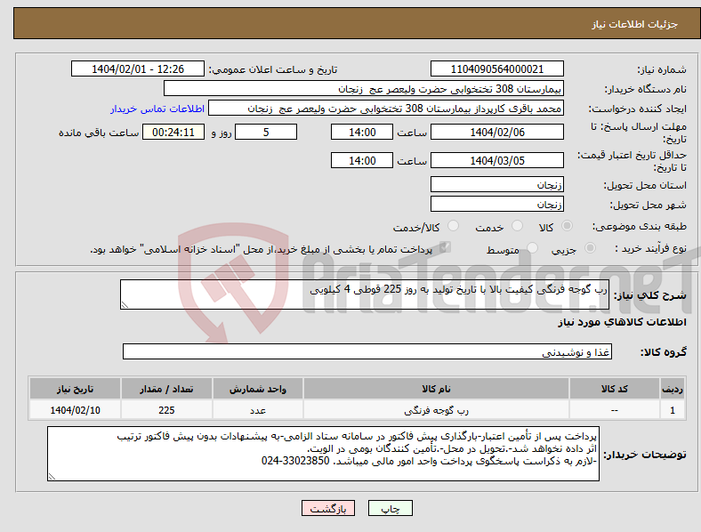Select the جزیی purchase type radio

590,247
